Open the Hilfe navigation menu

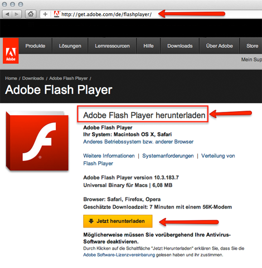click(x=148, y=46)
